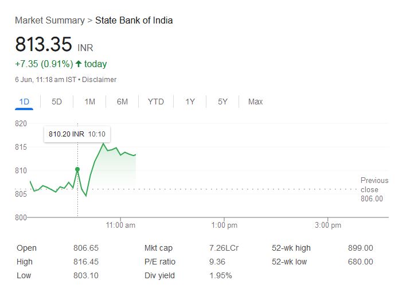Open the Market Summary breadcrumb link
Image resolution: width=414 pixels, height=292 pixels.
(49, 21)
